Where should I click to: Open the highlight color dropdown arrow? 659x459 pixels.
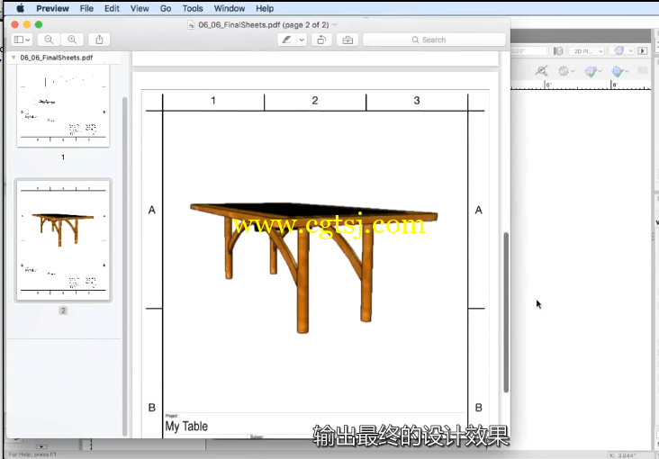(302, 40)
